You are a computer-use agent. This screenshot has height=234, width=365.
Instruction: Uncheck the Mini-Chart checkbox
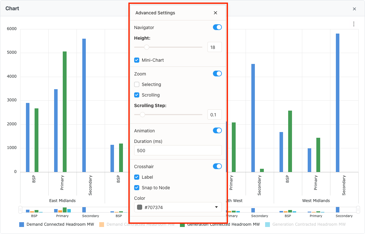coord(137,60)
